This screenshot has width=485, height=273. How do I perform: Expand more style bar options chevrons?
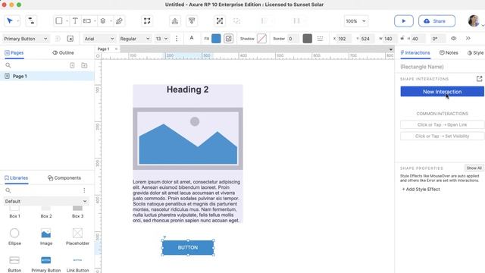coord(468,39)
